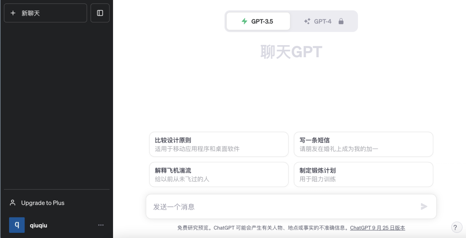This screenshot has width=466, height=238.
Task: Click the lock icon on GPT-4 tab
Action: [x=341, y=21]
